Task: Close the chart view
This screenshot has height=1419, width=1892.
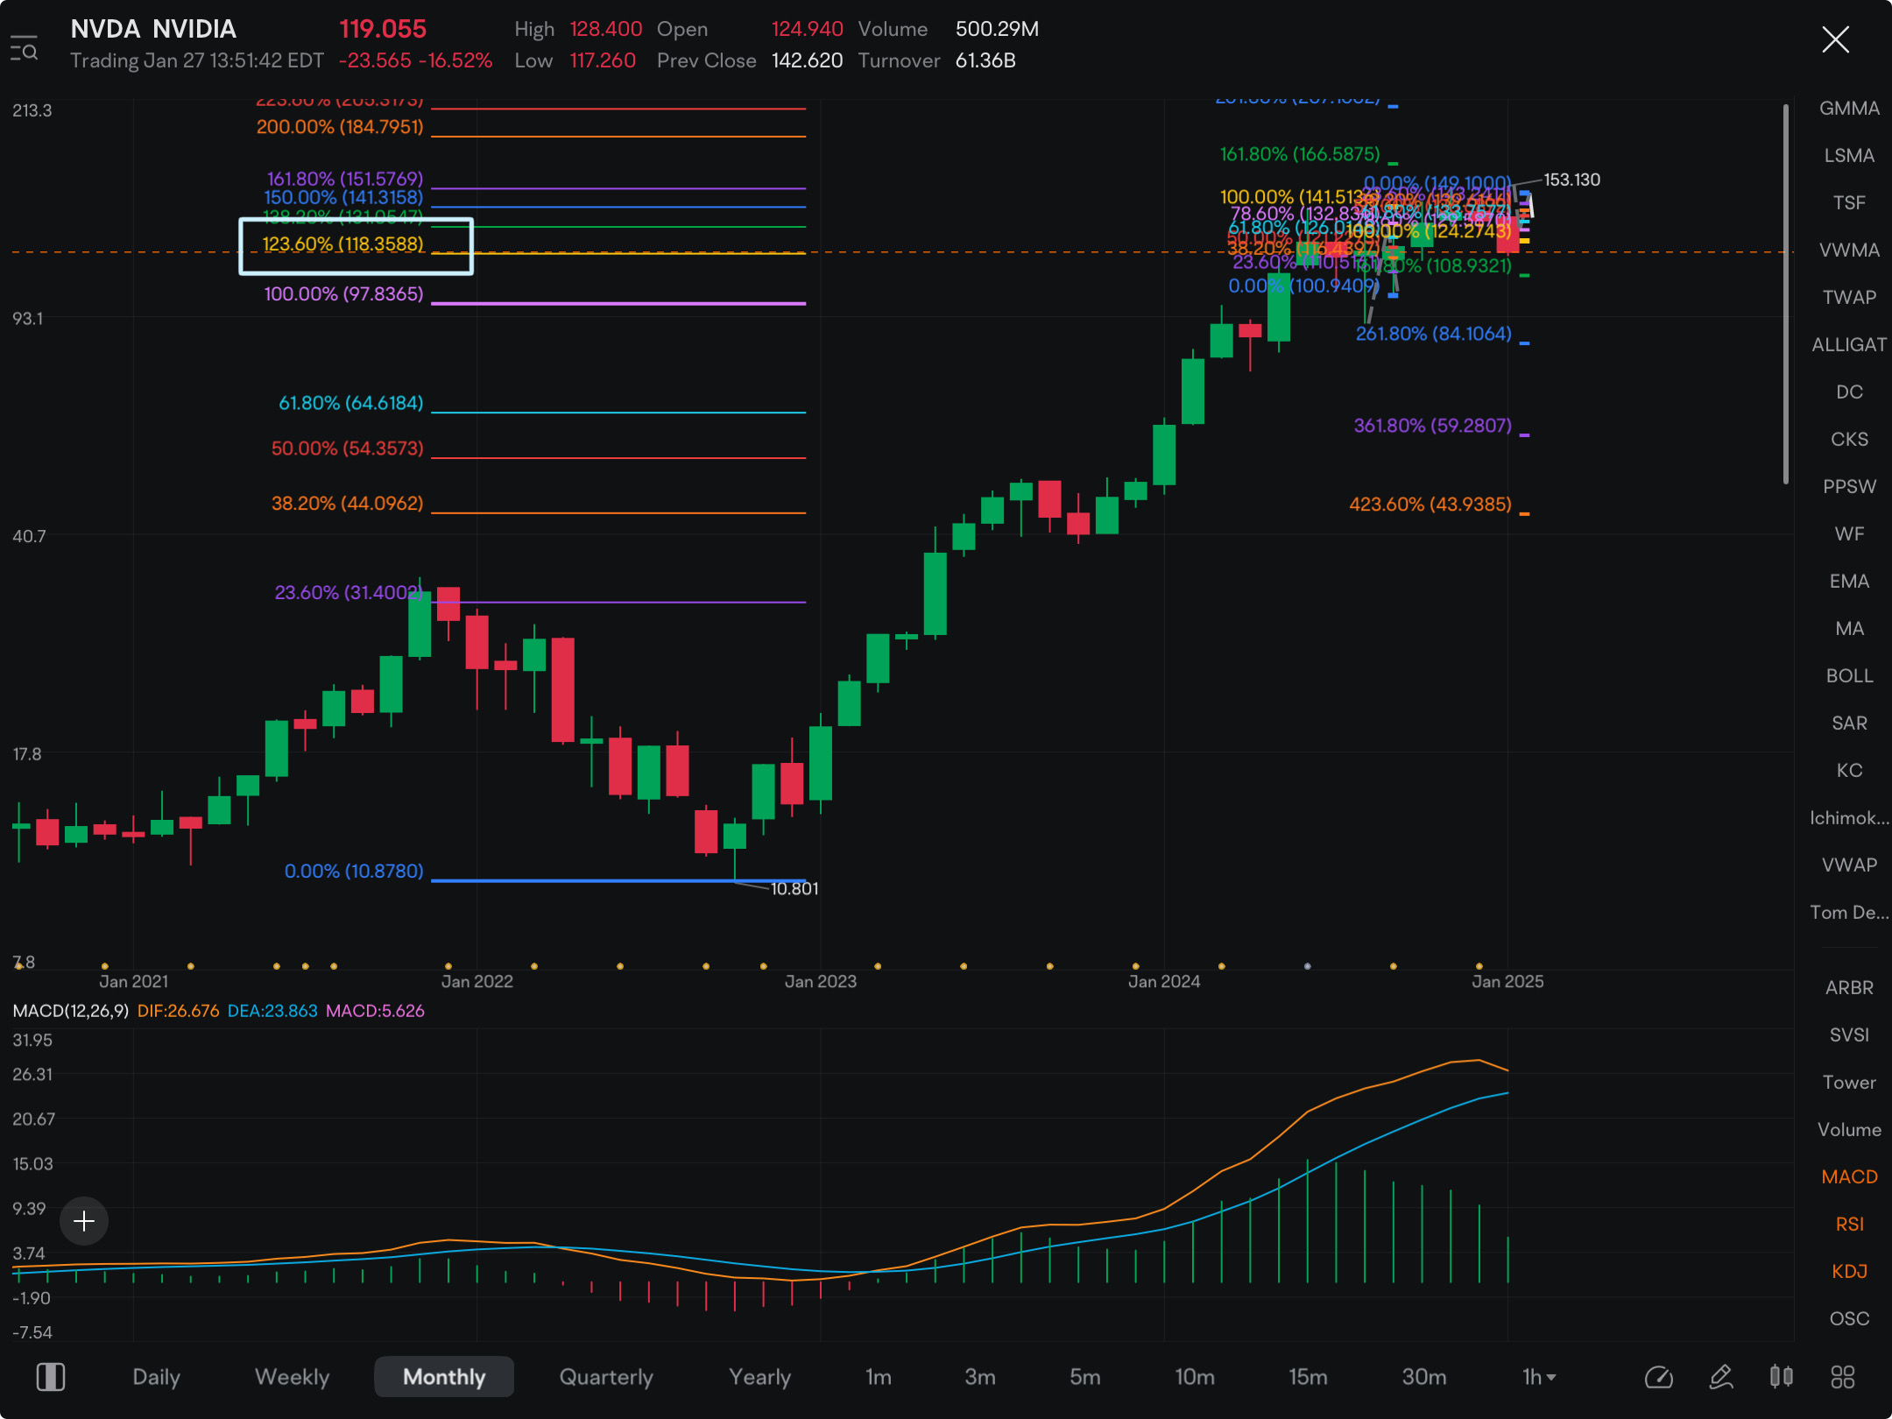Action: tap(1835, 39)
